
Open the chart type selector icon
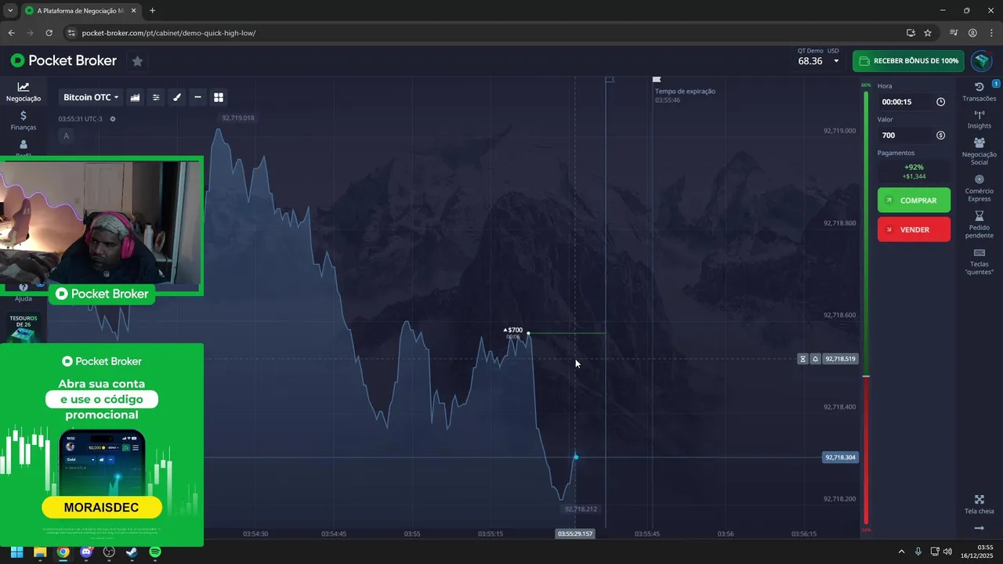(136, 97)
